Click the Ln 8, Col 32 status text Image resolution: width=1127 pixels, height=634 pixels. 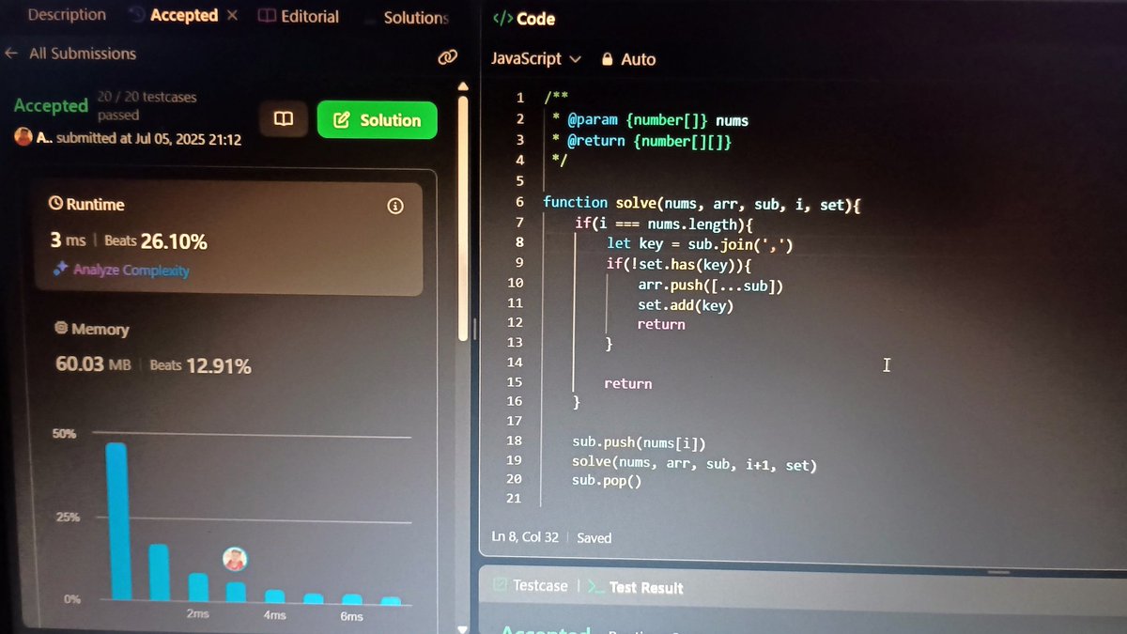click(x=525, y=537)
